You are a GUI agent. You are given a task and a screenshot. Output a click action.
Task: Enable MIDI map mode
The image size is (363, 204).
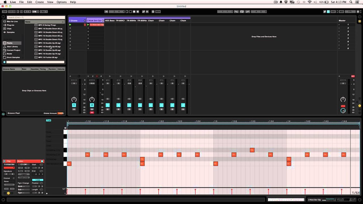[341, 12]
